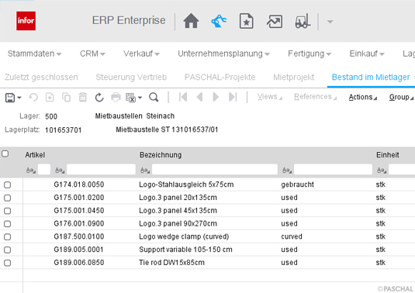Open the References menu

pyautogui.click(x=315, y=97)
